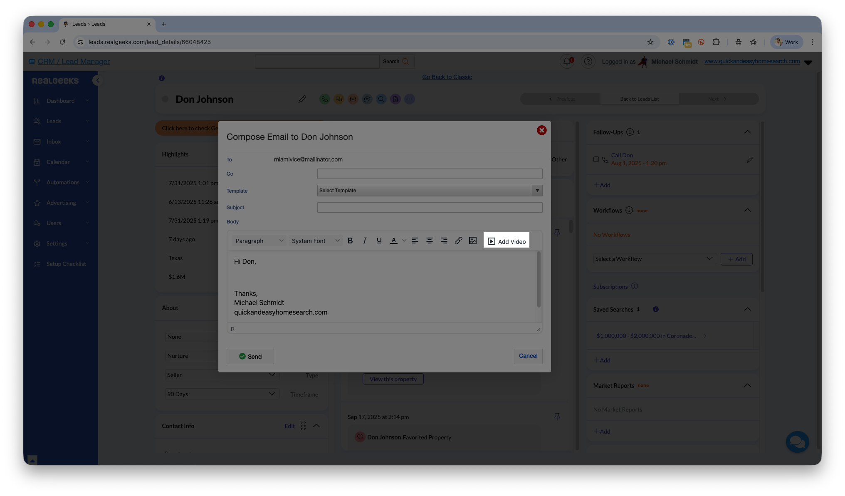The height and width of the screenshot is (496, 845).
Task: Click into the Subject field
Action: (x=430, y=207)
